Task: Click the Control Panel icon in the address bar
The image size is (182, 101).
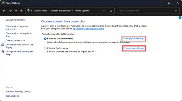Action: coord(28,11)
